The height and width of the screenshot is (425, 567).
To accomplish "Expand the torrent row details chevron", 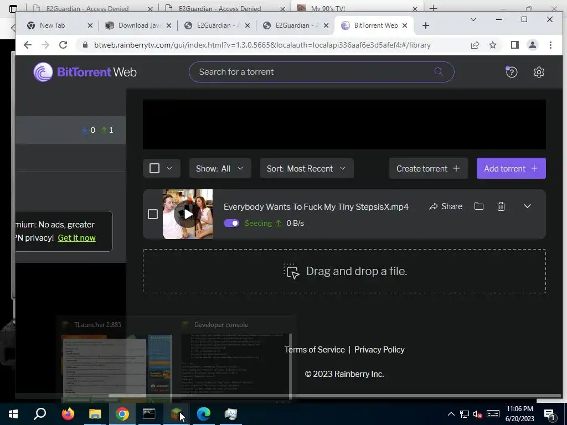I will [527, 206].
